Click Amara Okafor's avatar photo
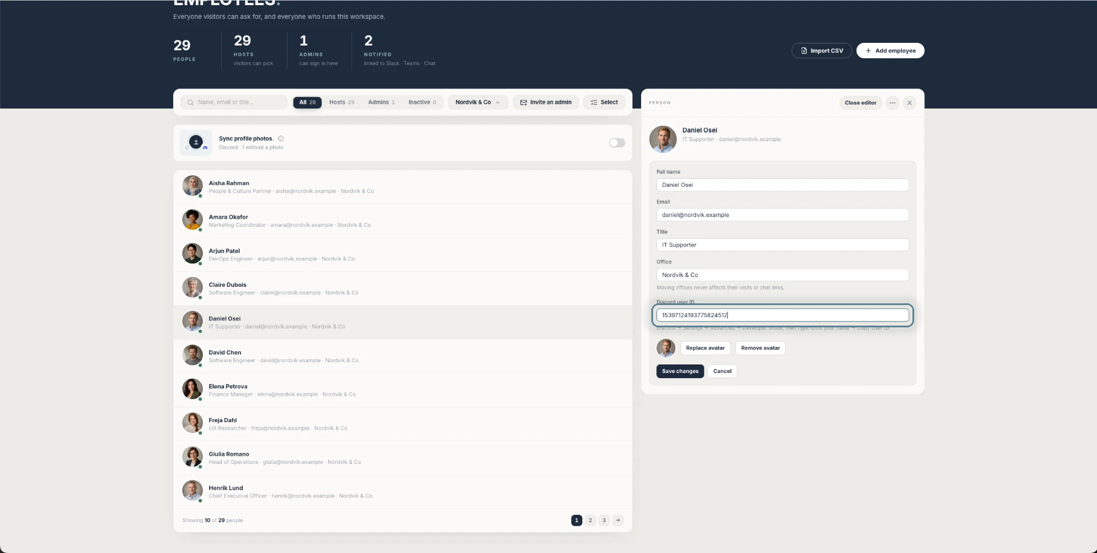 coord(193,220)
